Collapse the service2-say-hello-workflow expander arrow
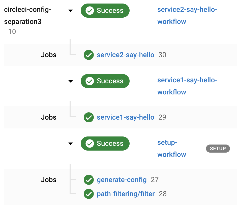 click(71, 11)
